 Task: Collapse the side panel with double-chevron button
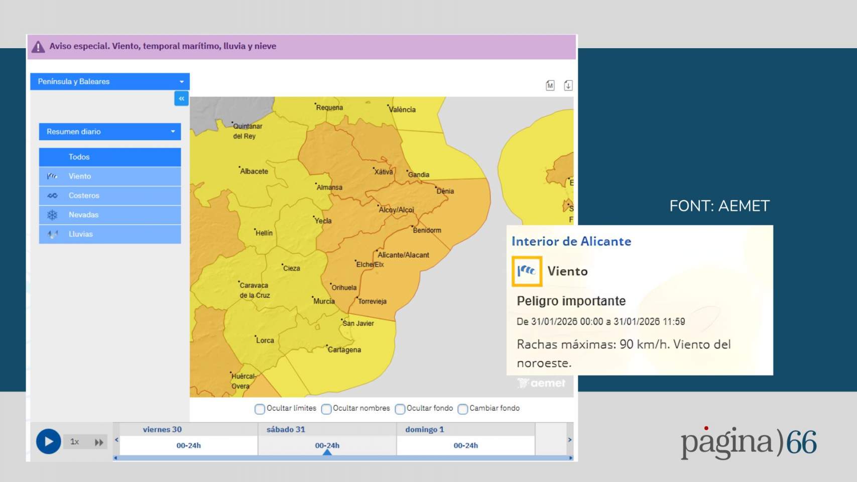pyautogui.click(x=181, y=98)
